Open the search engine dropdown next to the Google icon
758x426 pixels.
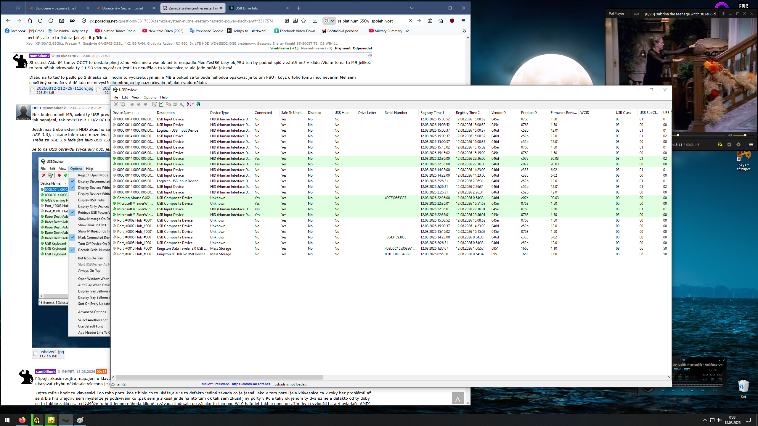tap(333, 21)
